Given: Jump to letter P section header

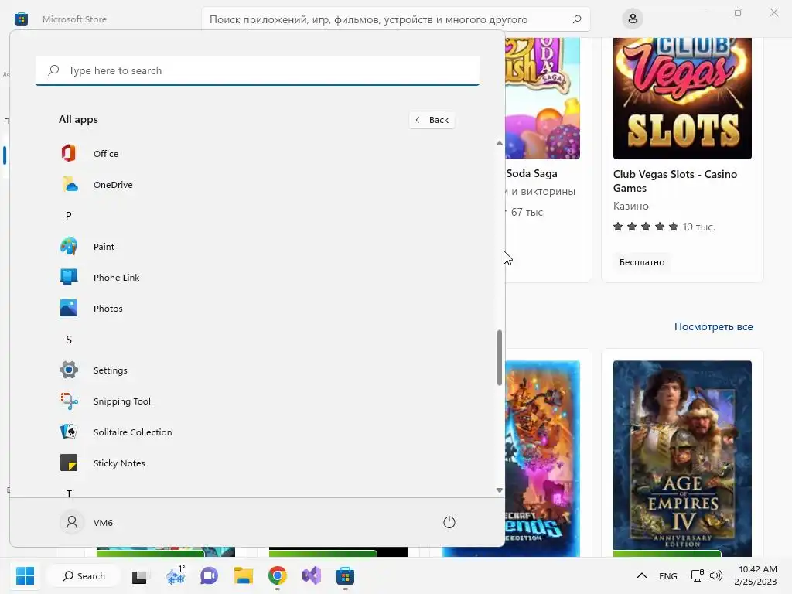Looking at the screenshot, I should pos(69,216).
